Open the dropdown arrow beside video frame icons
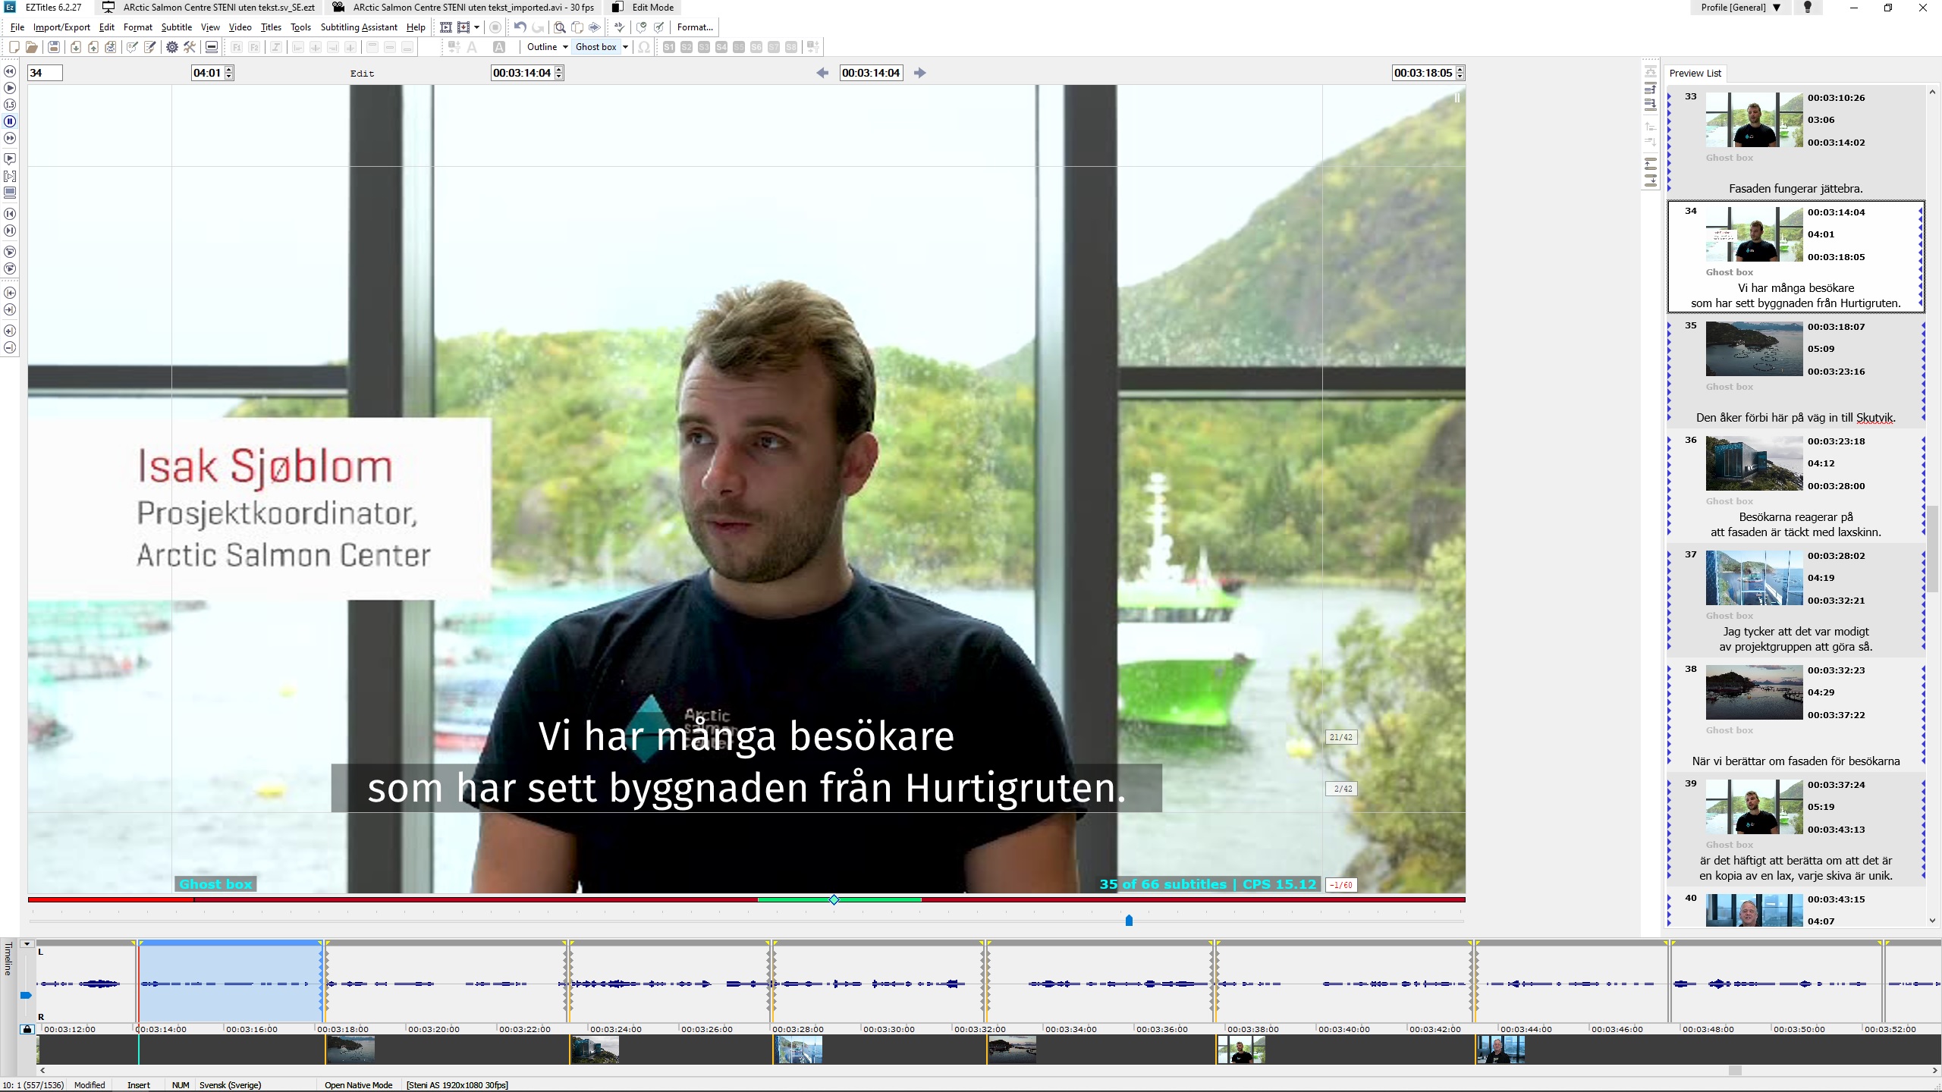Image resolution: width=1942 pixels, height=1092 pixels. pos(476,27)
